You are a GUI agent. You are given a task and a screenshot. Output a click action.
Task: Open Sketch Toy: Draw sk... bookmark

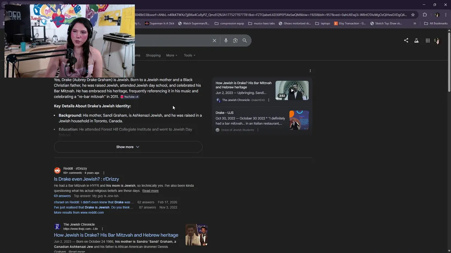pos(385,24)
